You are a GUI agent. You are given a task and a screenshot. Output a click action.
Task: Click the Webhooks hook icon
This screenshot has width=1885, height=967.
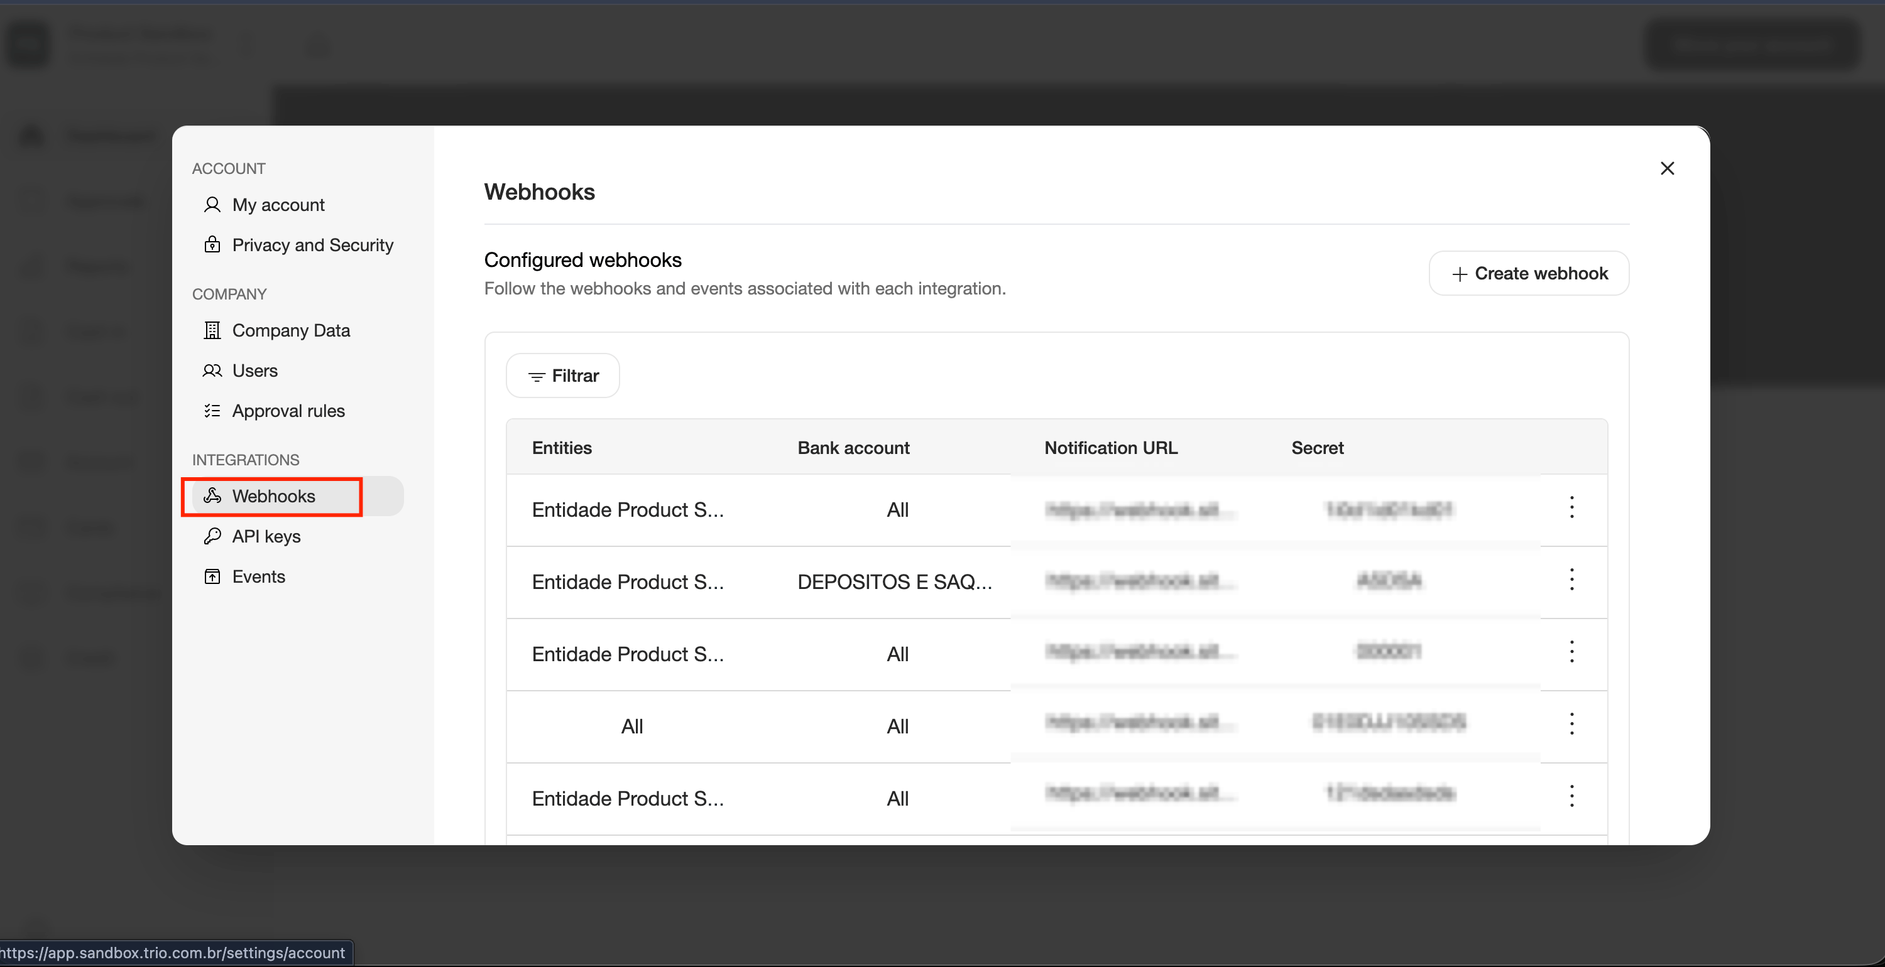[212, 496]
